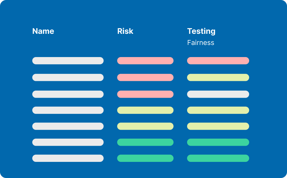287x178 pixels.
Task: Click the sixth row's green Testing bar
Action: 218,142
